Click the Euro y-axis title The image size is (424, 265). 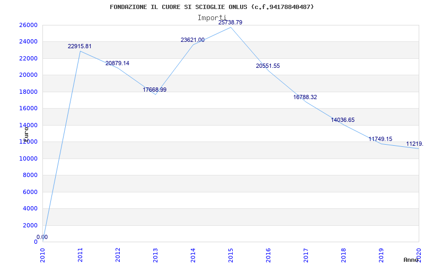(26, 134)
